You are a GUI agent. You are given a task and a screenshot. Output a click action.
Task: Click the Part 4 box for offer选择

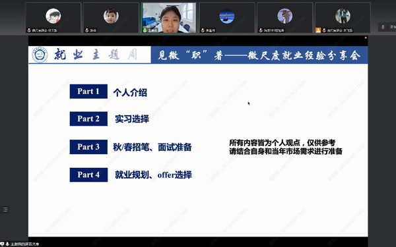[x=88, y=175]
